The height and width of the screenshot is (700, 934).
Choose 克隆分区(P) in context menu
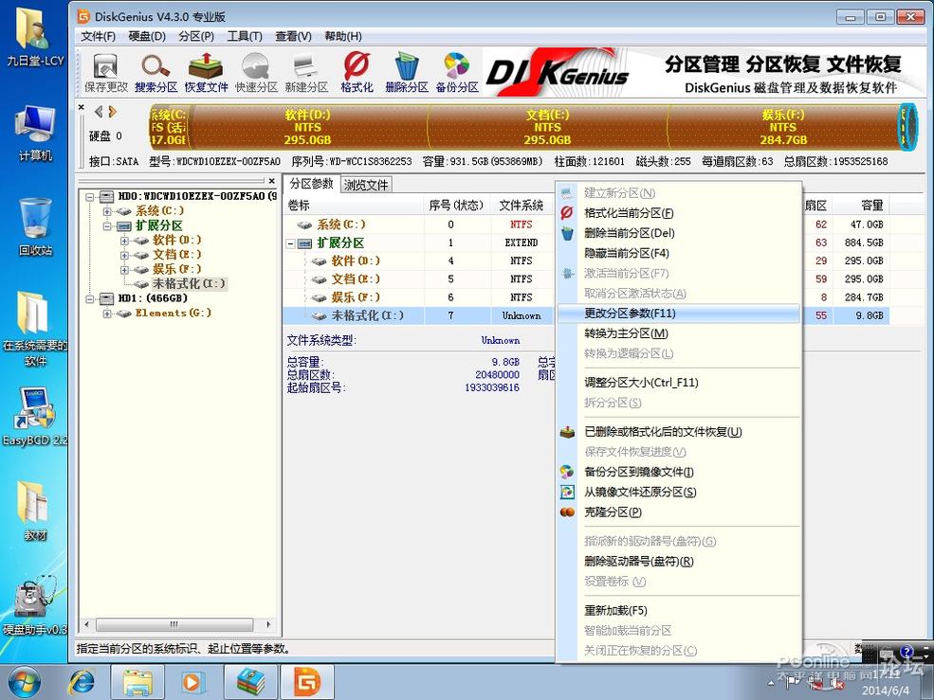click(679, 512)
